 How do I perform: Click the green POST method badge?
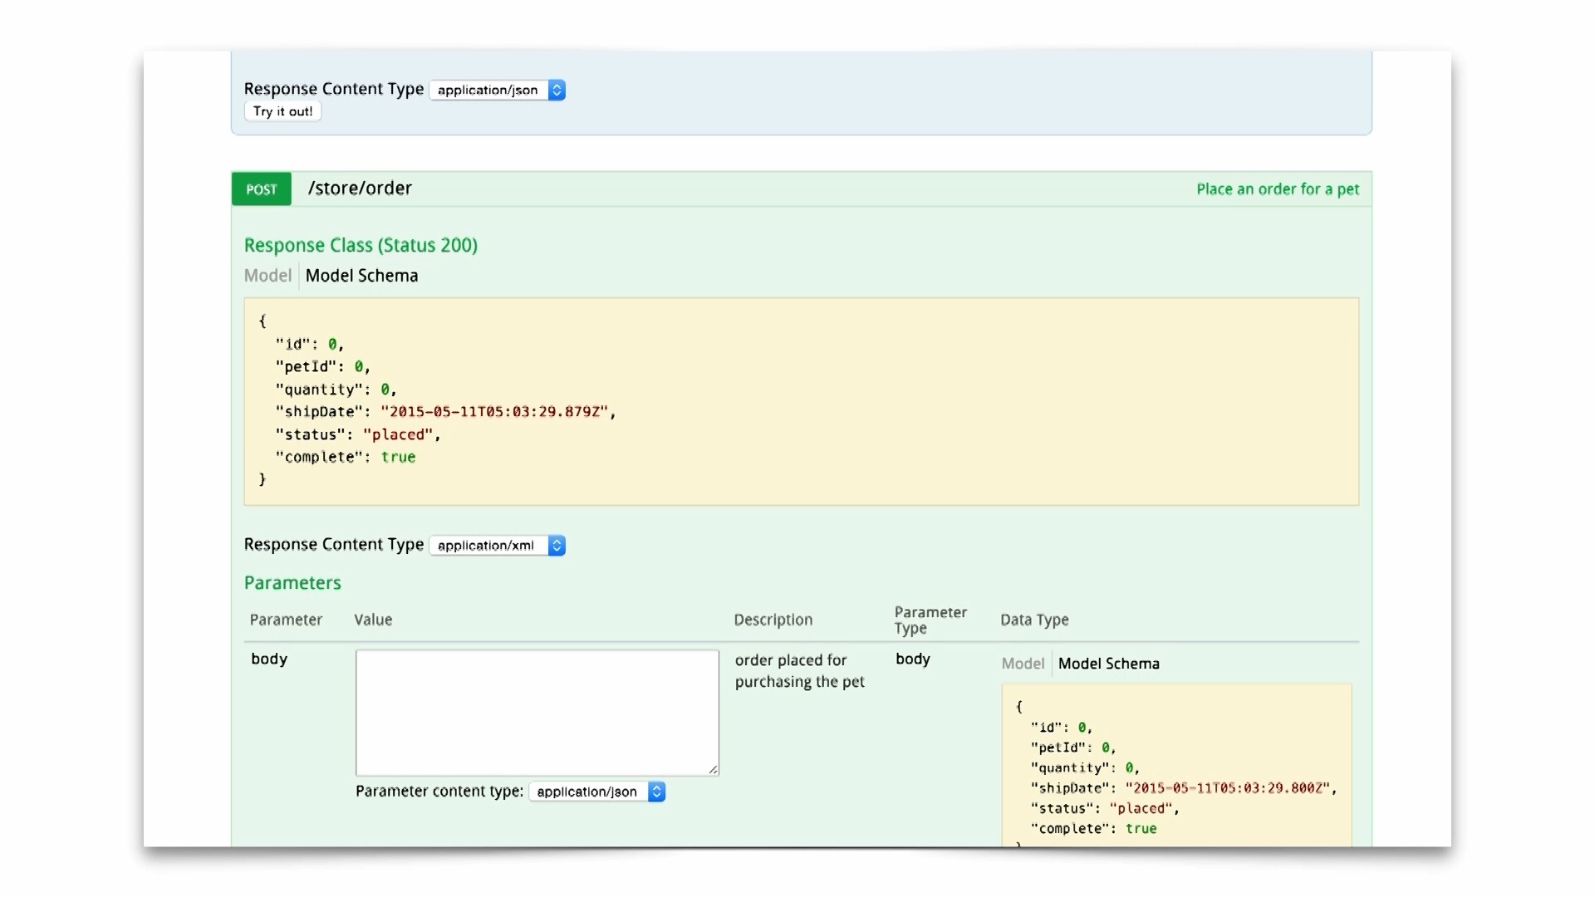pyautogui.click(x=261, y=189)
